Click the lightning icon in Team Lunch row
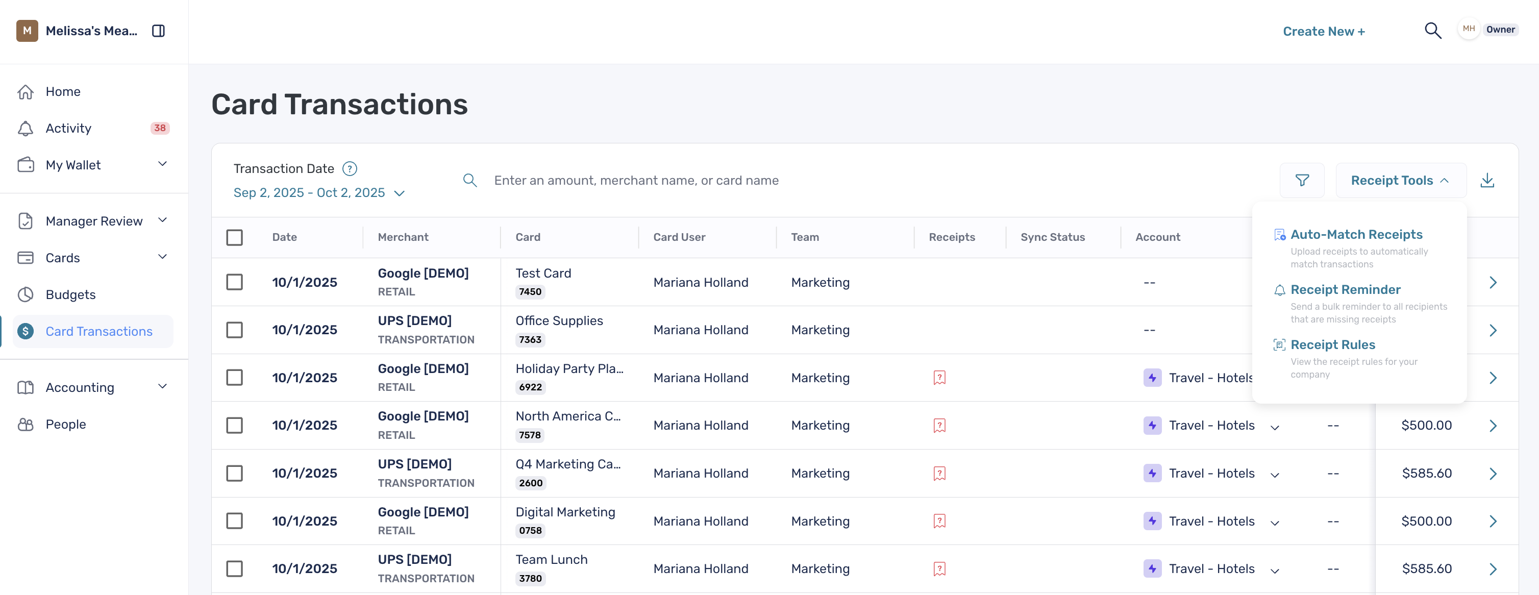Viewport: 1539px width, 595px height. pyautogui.click(x=1152, y=568)
